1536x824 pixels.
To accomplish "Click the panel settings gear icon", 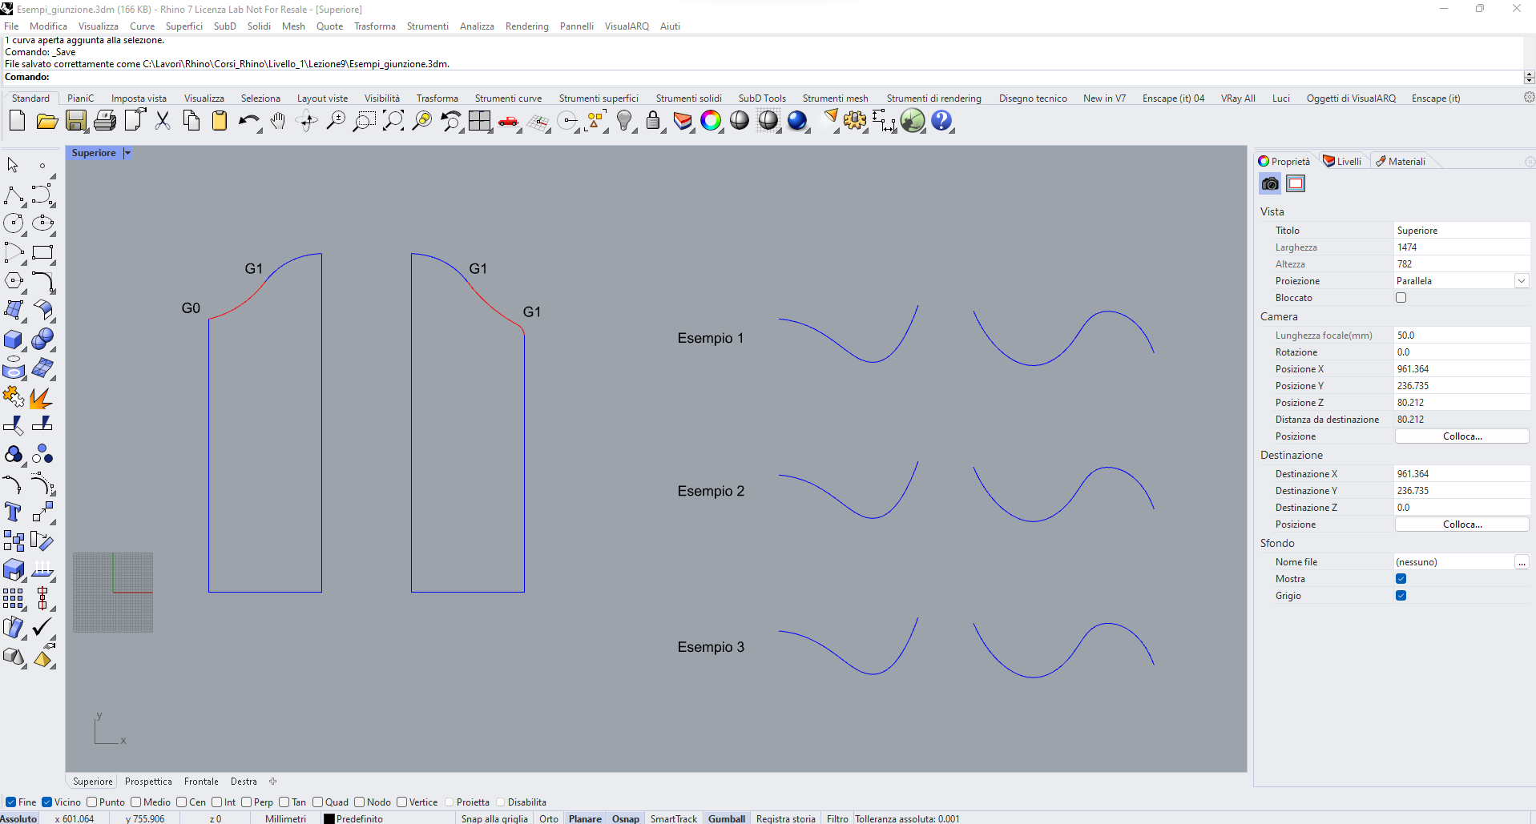I will [x=1529, y=161].
